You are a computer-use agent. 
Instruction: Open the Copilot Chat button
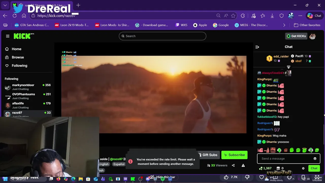tap(314, 16)
